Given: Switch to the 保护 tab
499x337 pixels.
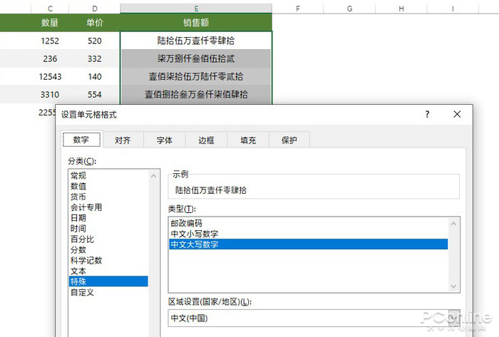Looking at the screenshot, I should 289,140.
